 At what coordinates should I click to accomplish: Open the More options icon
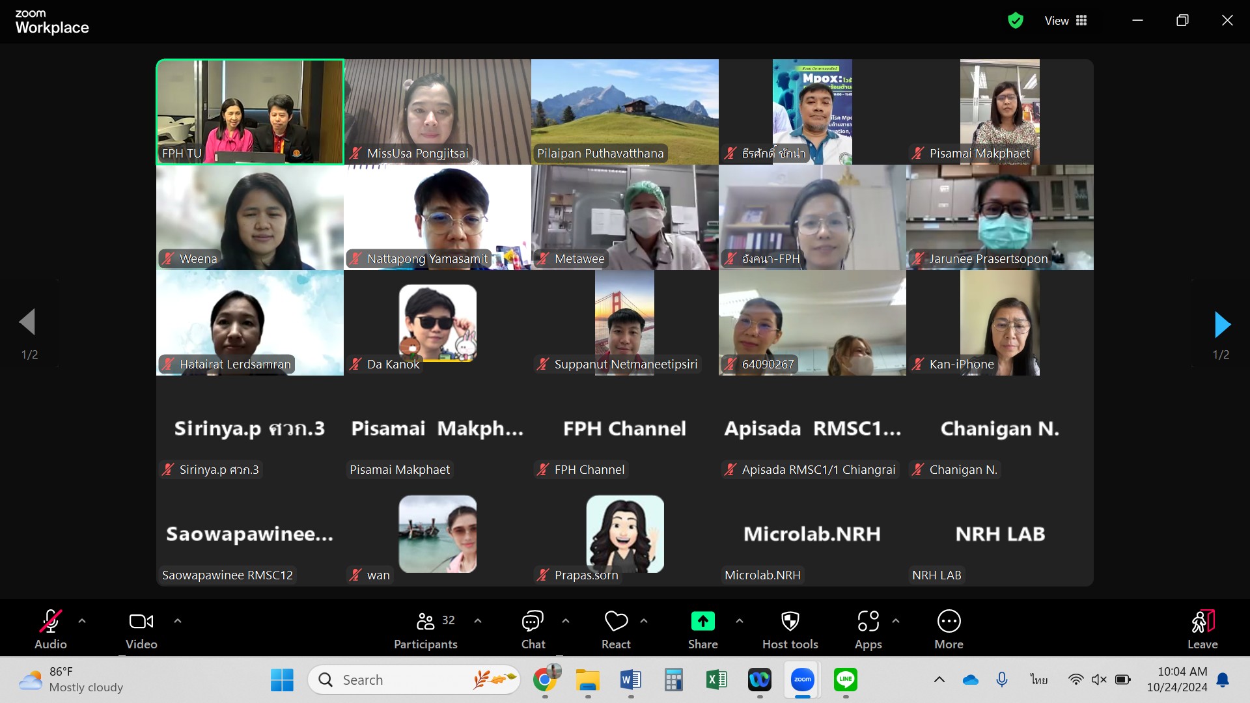[x=949, y=622]
